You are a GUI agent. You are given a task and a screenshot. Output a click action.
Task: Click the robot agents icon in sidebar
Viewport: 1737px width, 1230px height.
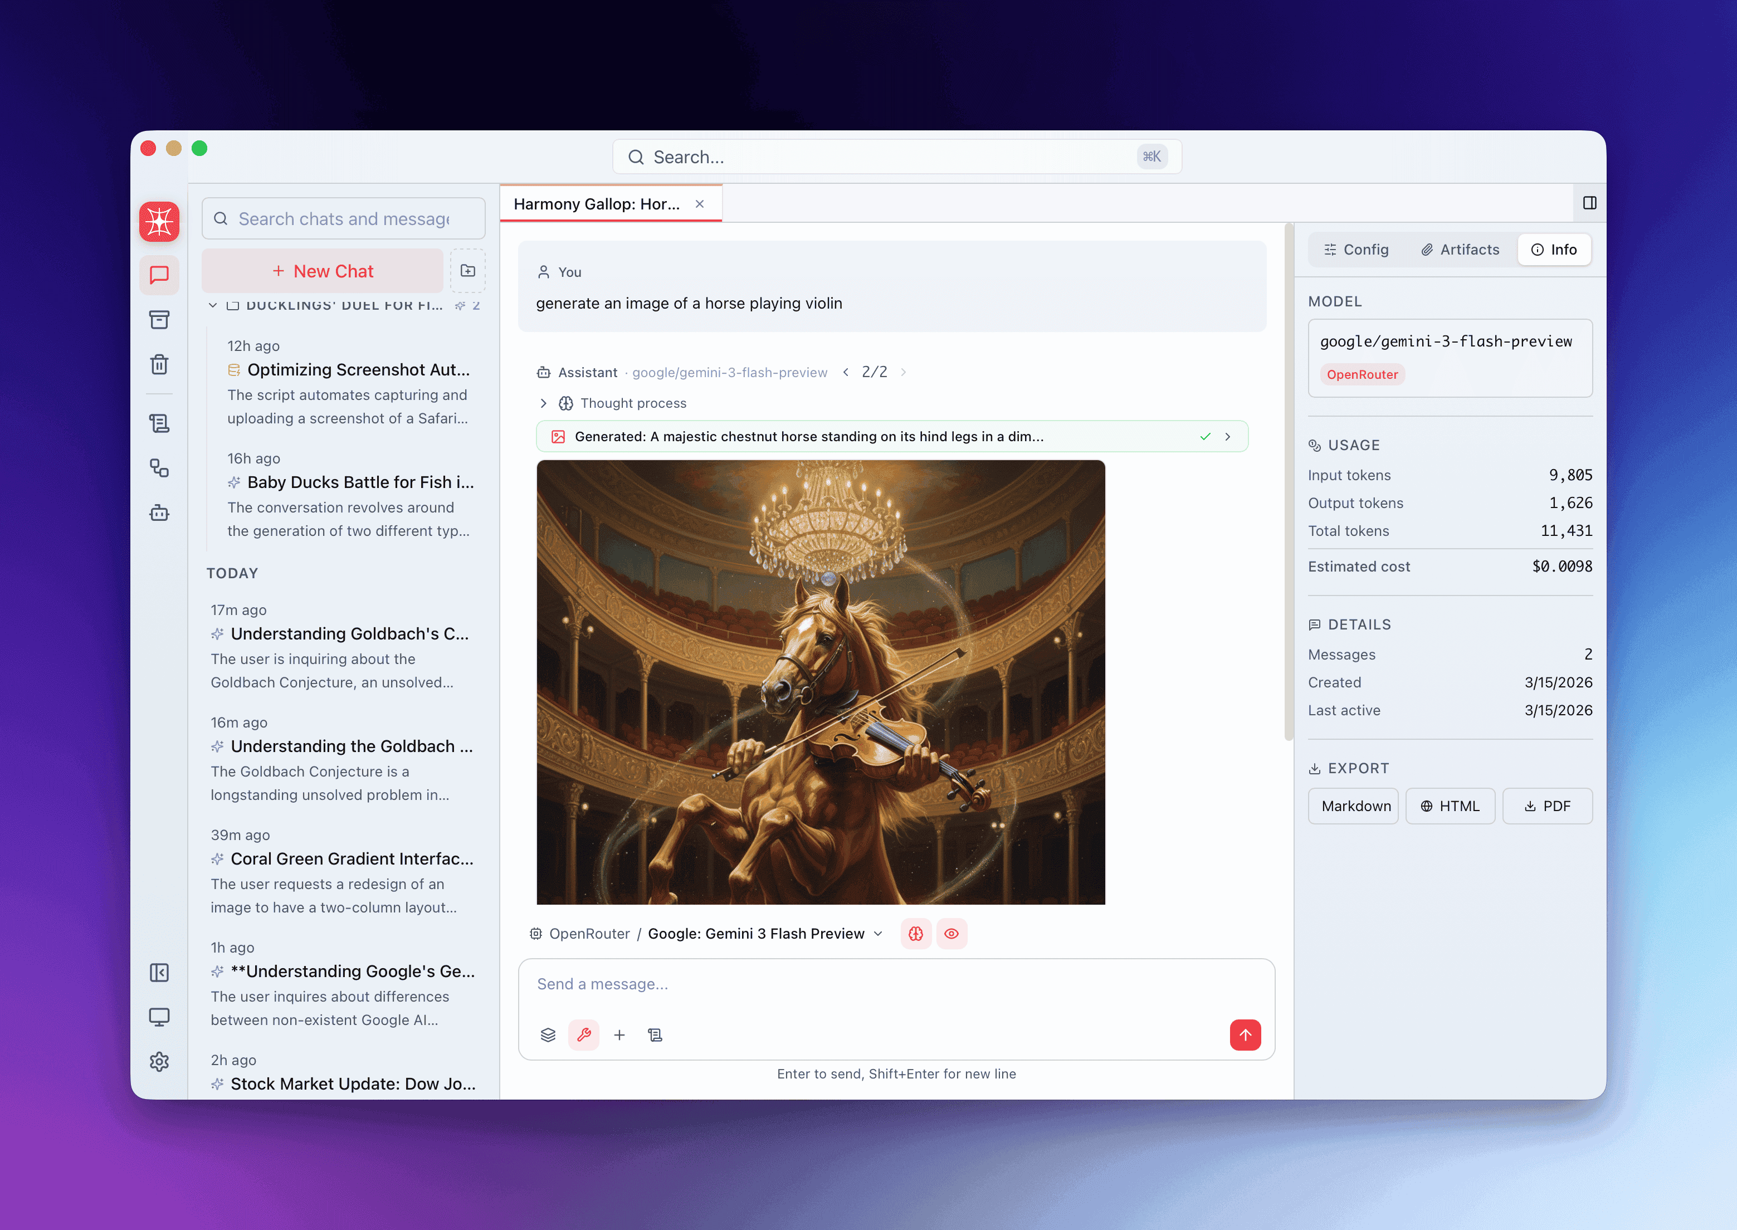coord(159,512)
